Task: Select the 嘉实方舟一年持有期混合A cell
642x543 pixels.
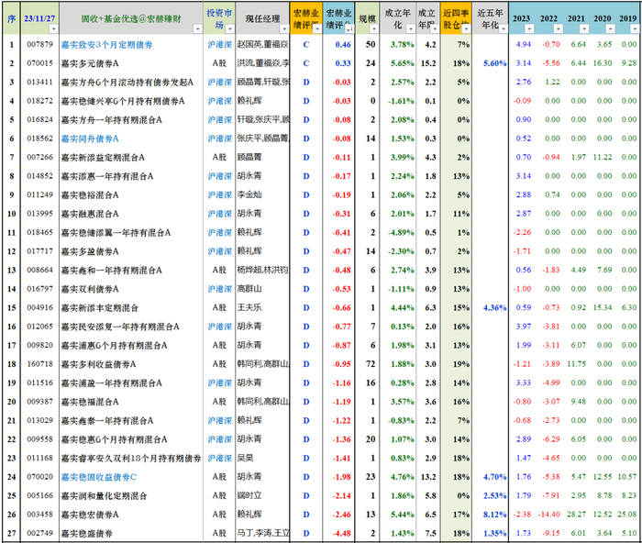Action: [x=131, y=120]
